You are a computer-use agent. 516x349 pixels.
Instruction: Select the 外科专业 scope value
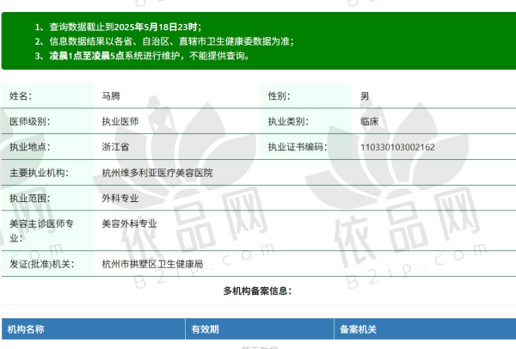[x=120, y=199]
